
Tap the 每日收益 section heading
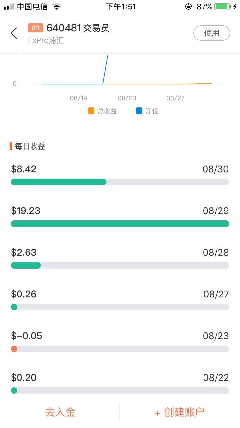pos(30,146)
